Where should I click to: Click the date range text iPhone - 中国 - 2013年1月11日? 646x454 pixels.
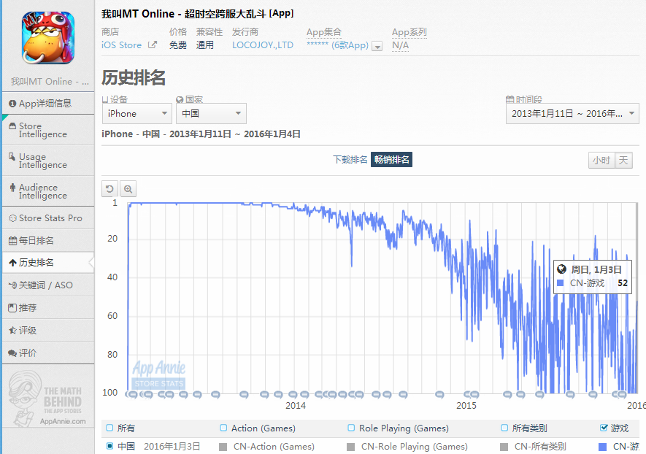click(201, 134)
